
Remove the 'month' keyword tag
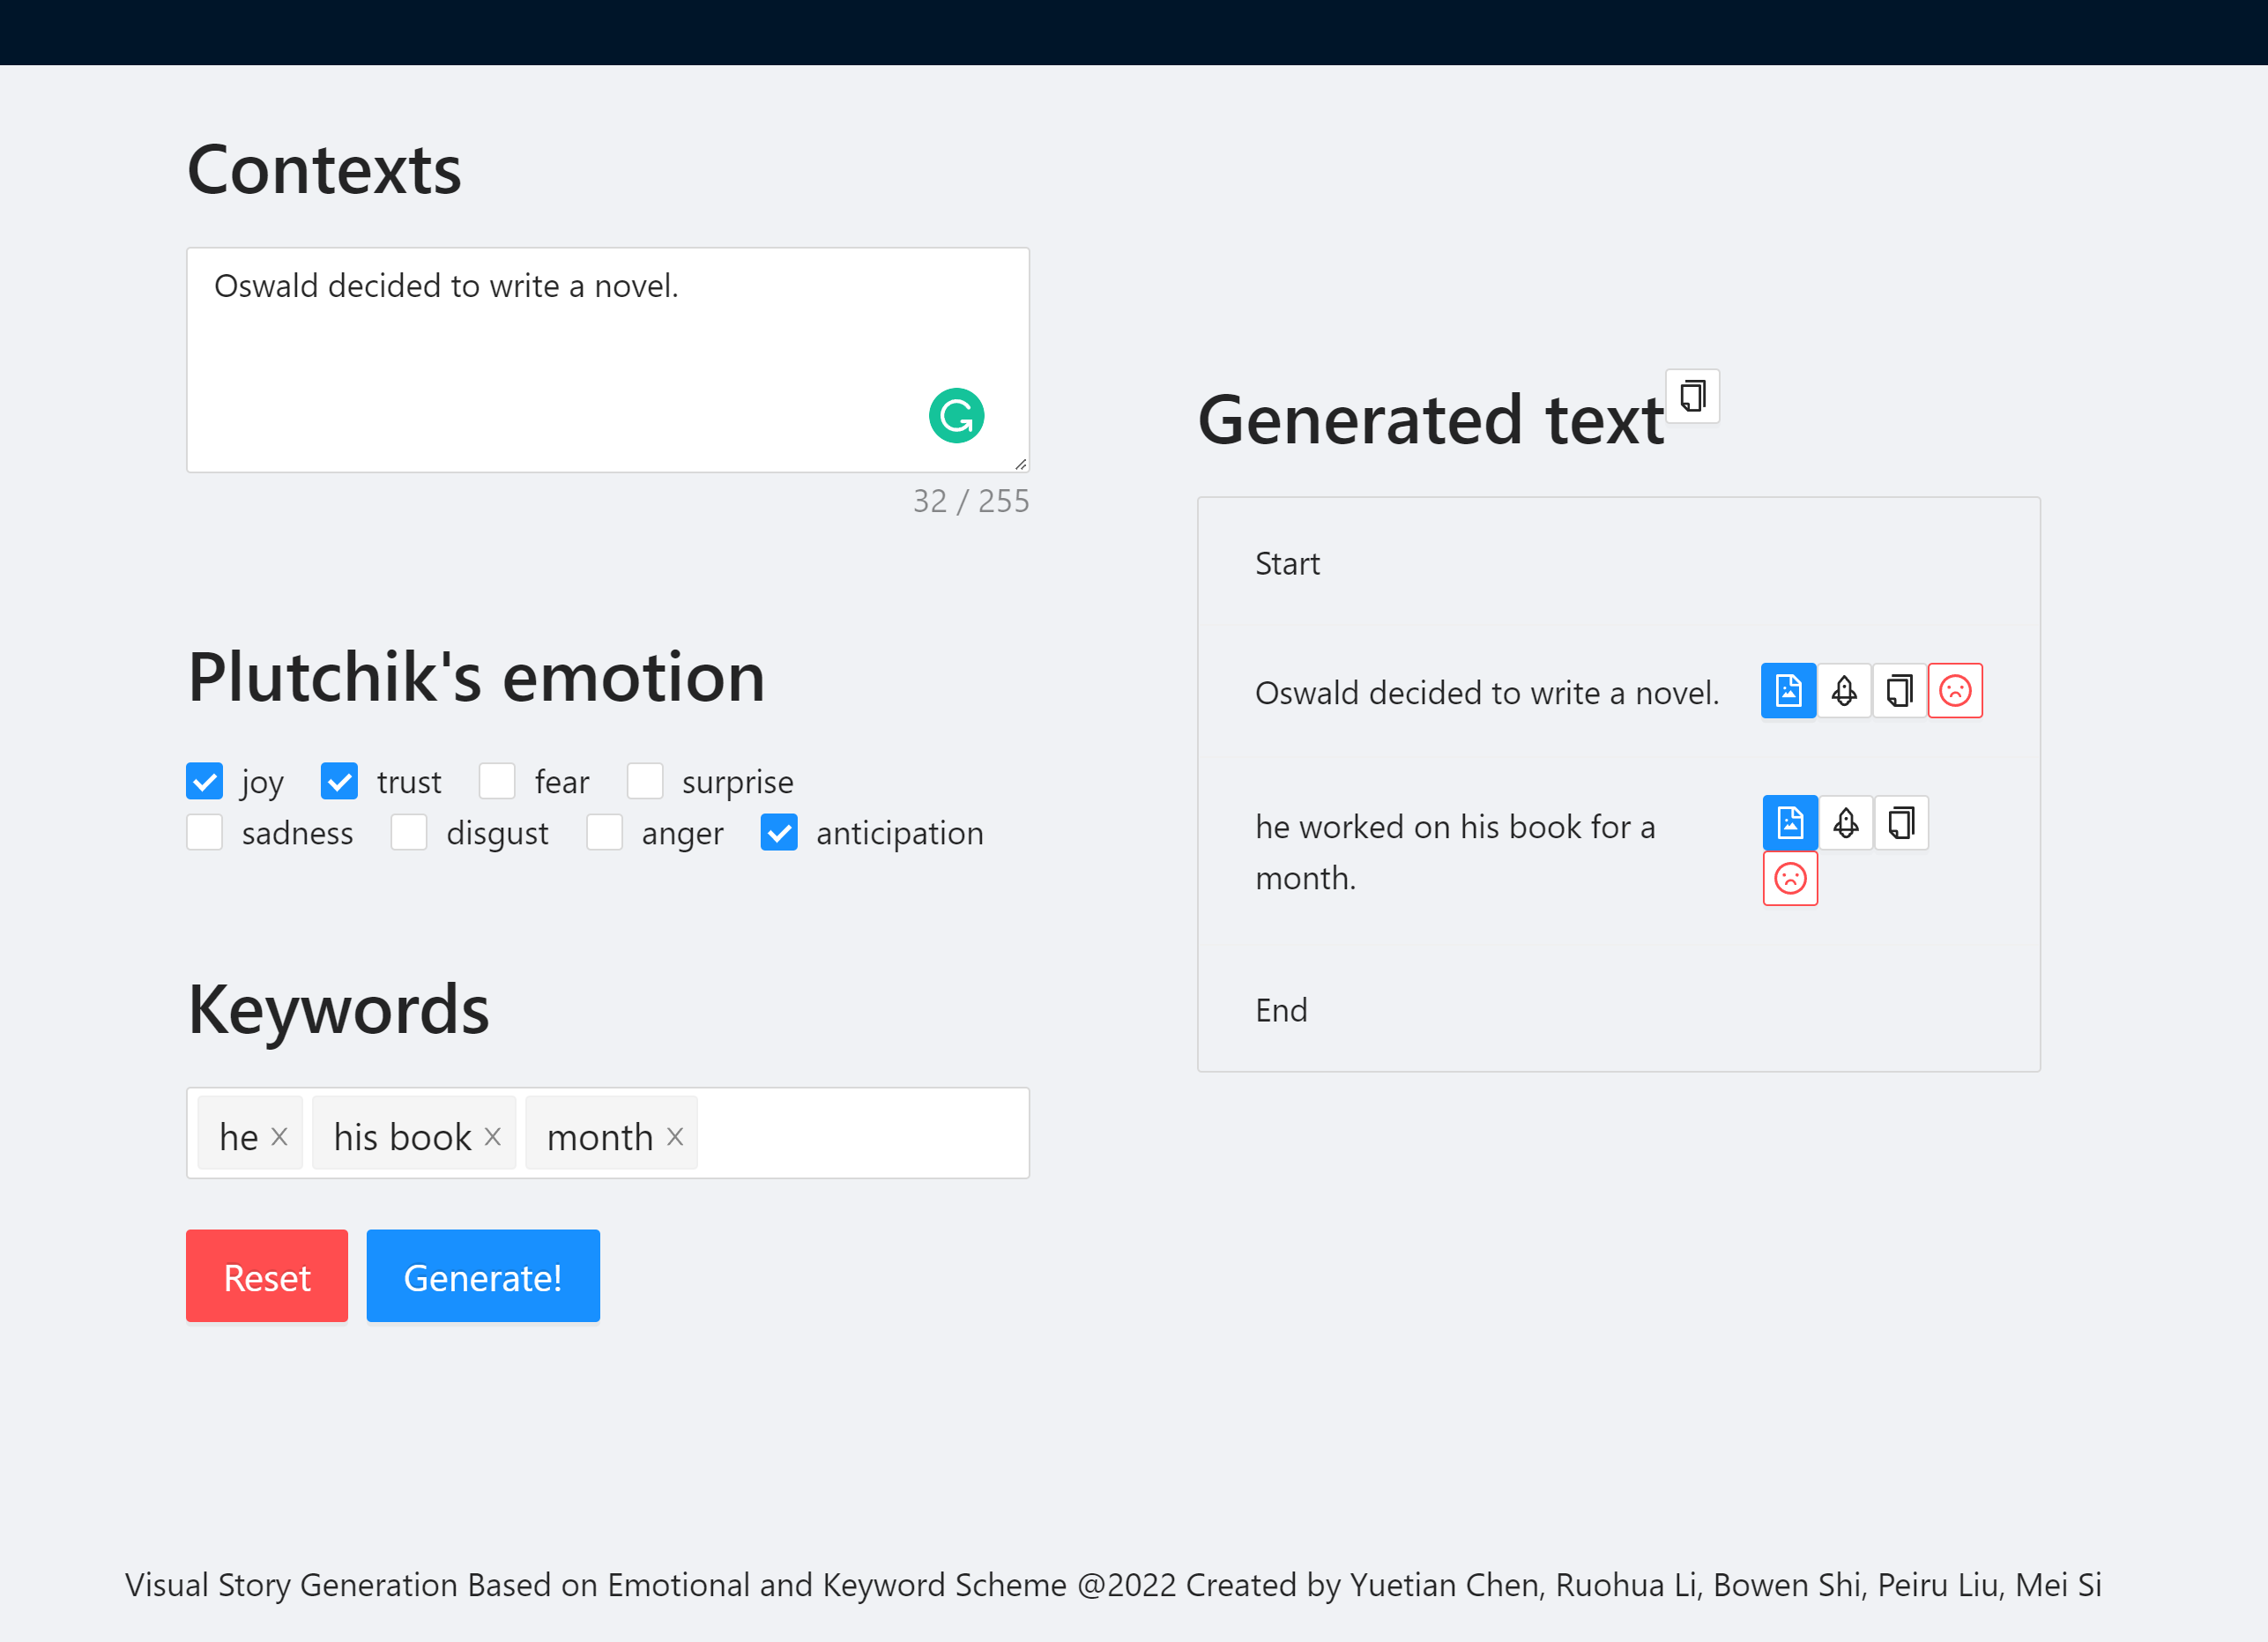pos(675,1137)
